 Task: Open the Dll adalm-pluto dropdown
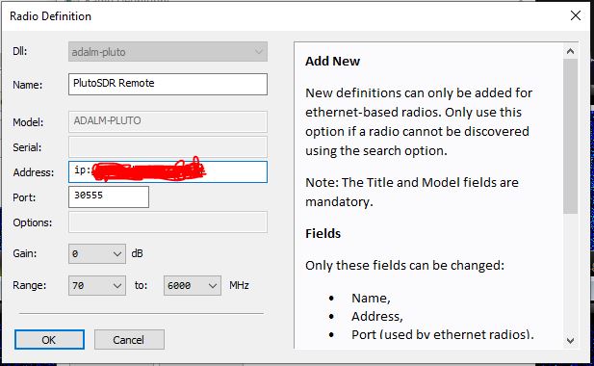168,51
